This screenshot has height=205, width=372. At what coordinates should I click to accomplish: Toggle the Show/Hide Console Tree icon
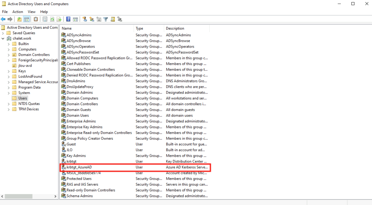tap(27, 19)
